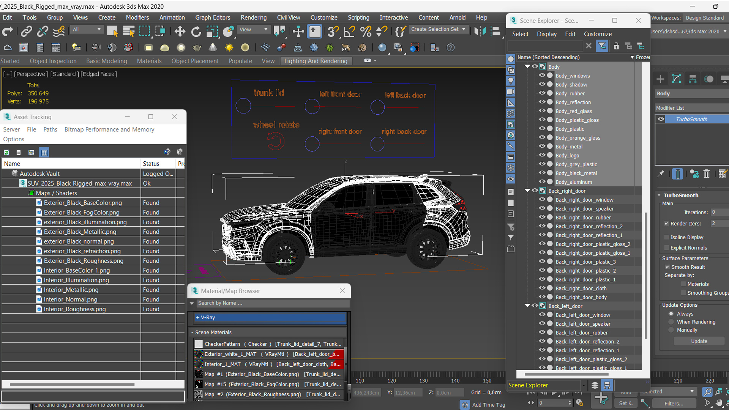The width and height of the screenshot is (729, 410).
Task: Click the Update button
Action: (699, 341)
